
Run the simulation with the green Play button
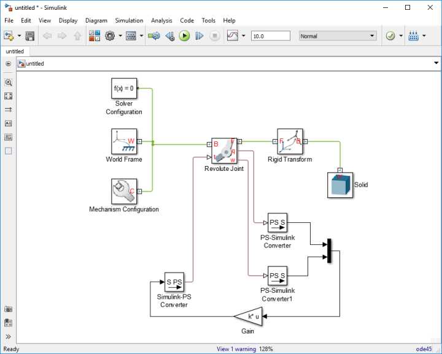click(184, 36)
